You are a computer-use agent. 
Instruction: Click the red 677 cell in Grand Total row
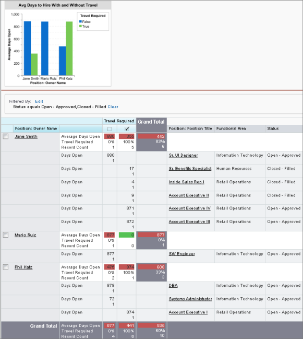[x=110, y=325]
